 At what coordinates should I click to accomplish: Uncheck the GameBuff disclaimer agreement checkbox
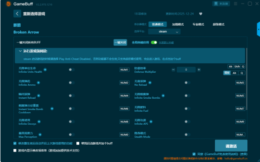[x=194, y=154]
